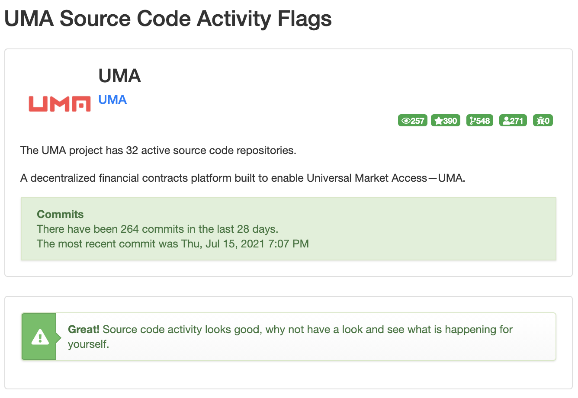The height and width of the screenshot is (398, 578).
Task: Click the 'The most recent commit was' text
Action: (x=107, y=244)
